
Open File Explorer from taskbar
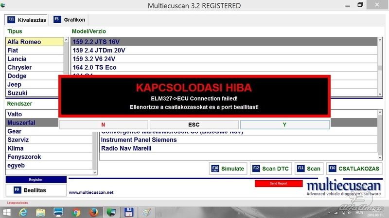(41, 212)
